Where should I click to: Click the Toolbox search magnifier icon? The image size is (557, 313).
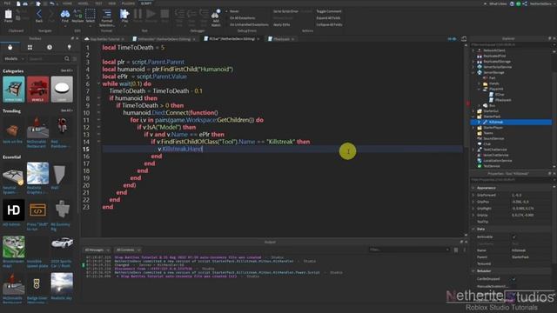(x=67, y=58)
